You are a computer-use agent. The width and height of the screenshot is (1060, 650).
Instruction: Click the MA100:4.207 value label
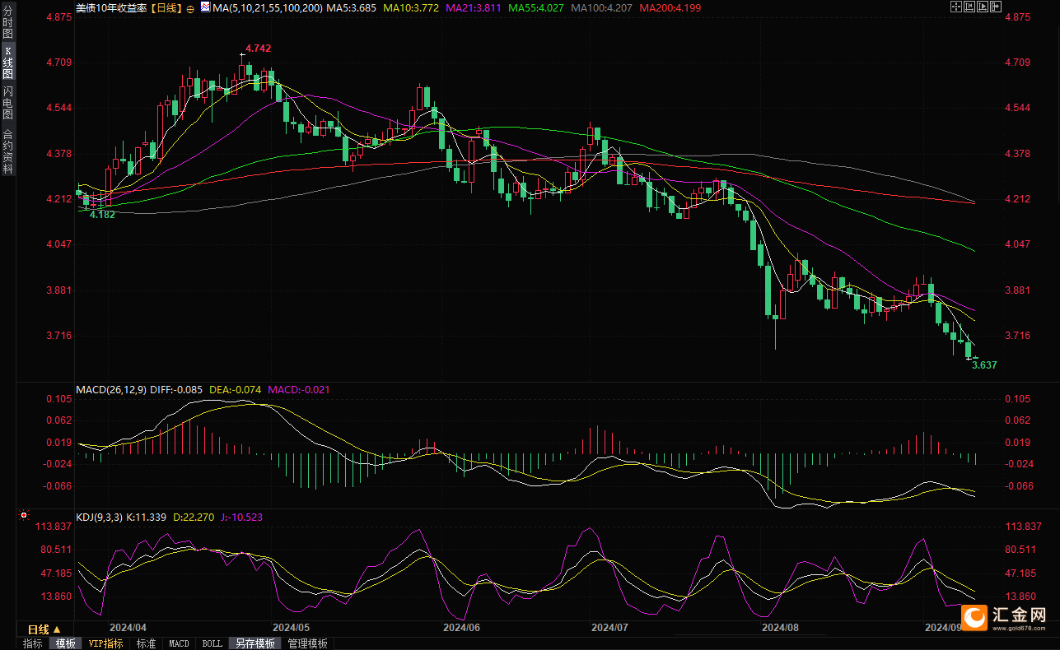click(x=600, y=8)
